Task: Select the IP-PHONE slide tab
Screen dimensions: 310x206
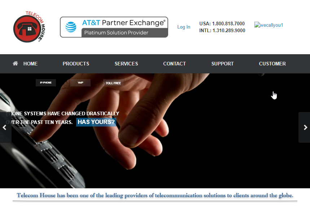Action: [46, 83]
